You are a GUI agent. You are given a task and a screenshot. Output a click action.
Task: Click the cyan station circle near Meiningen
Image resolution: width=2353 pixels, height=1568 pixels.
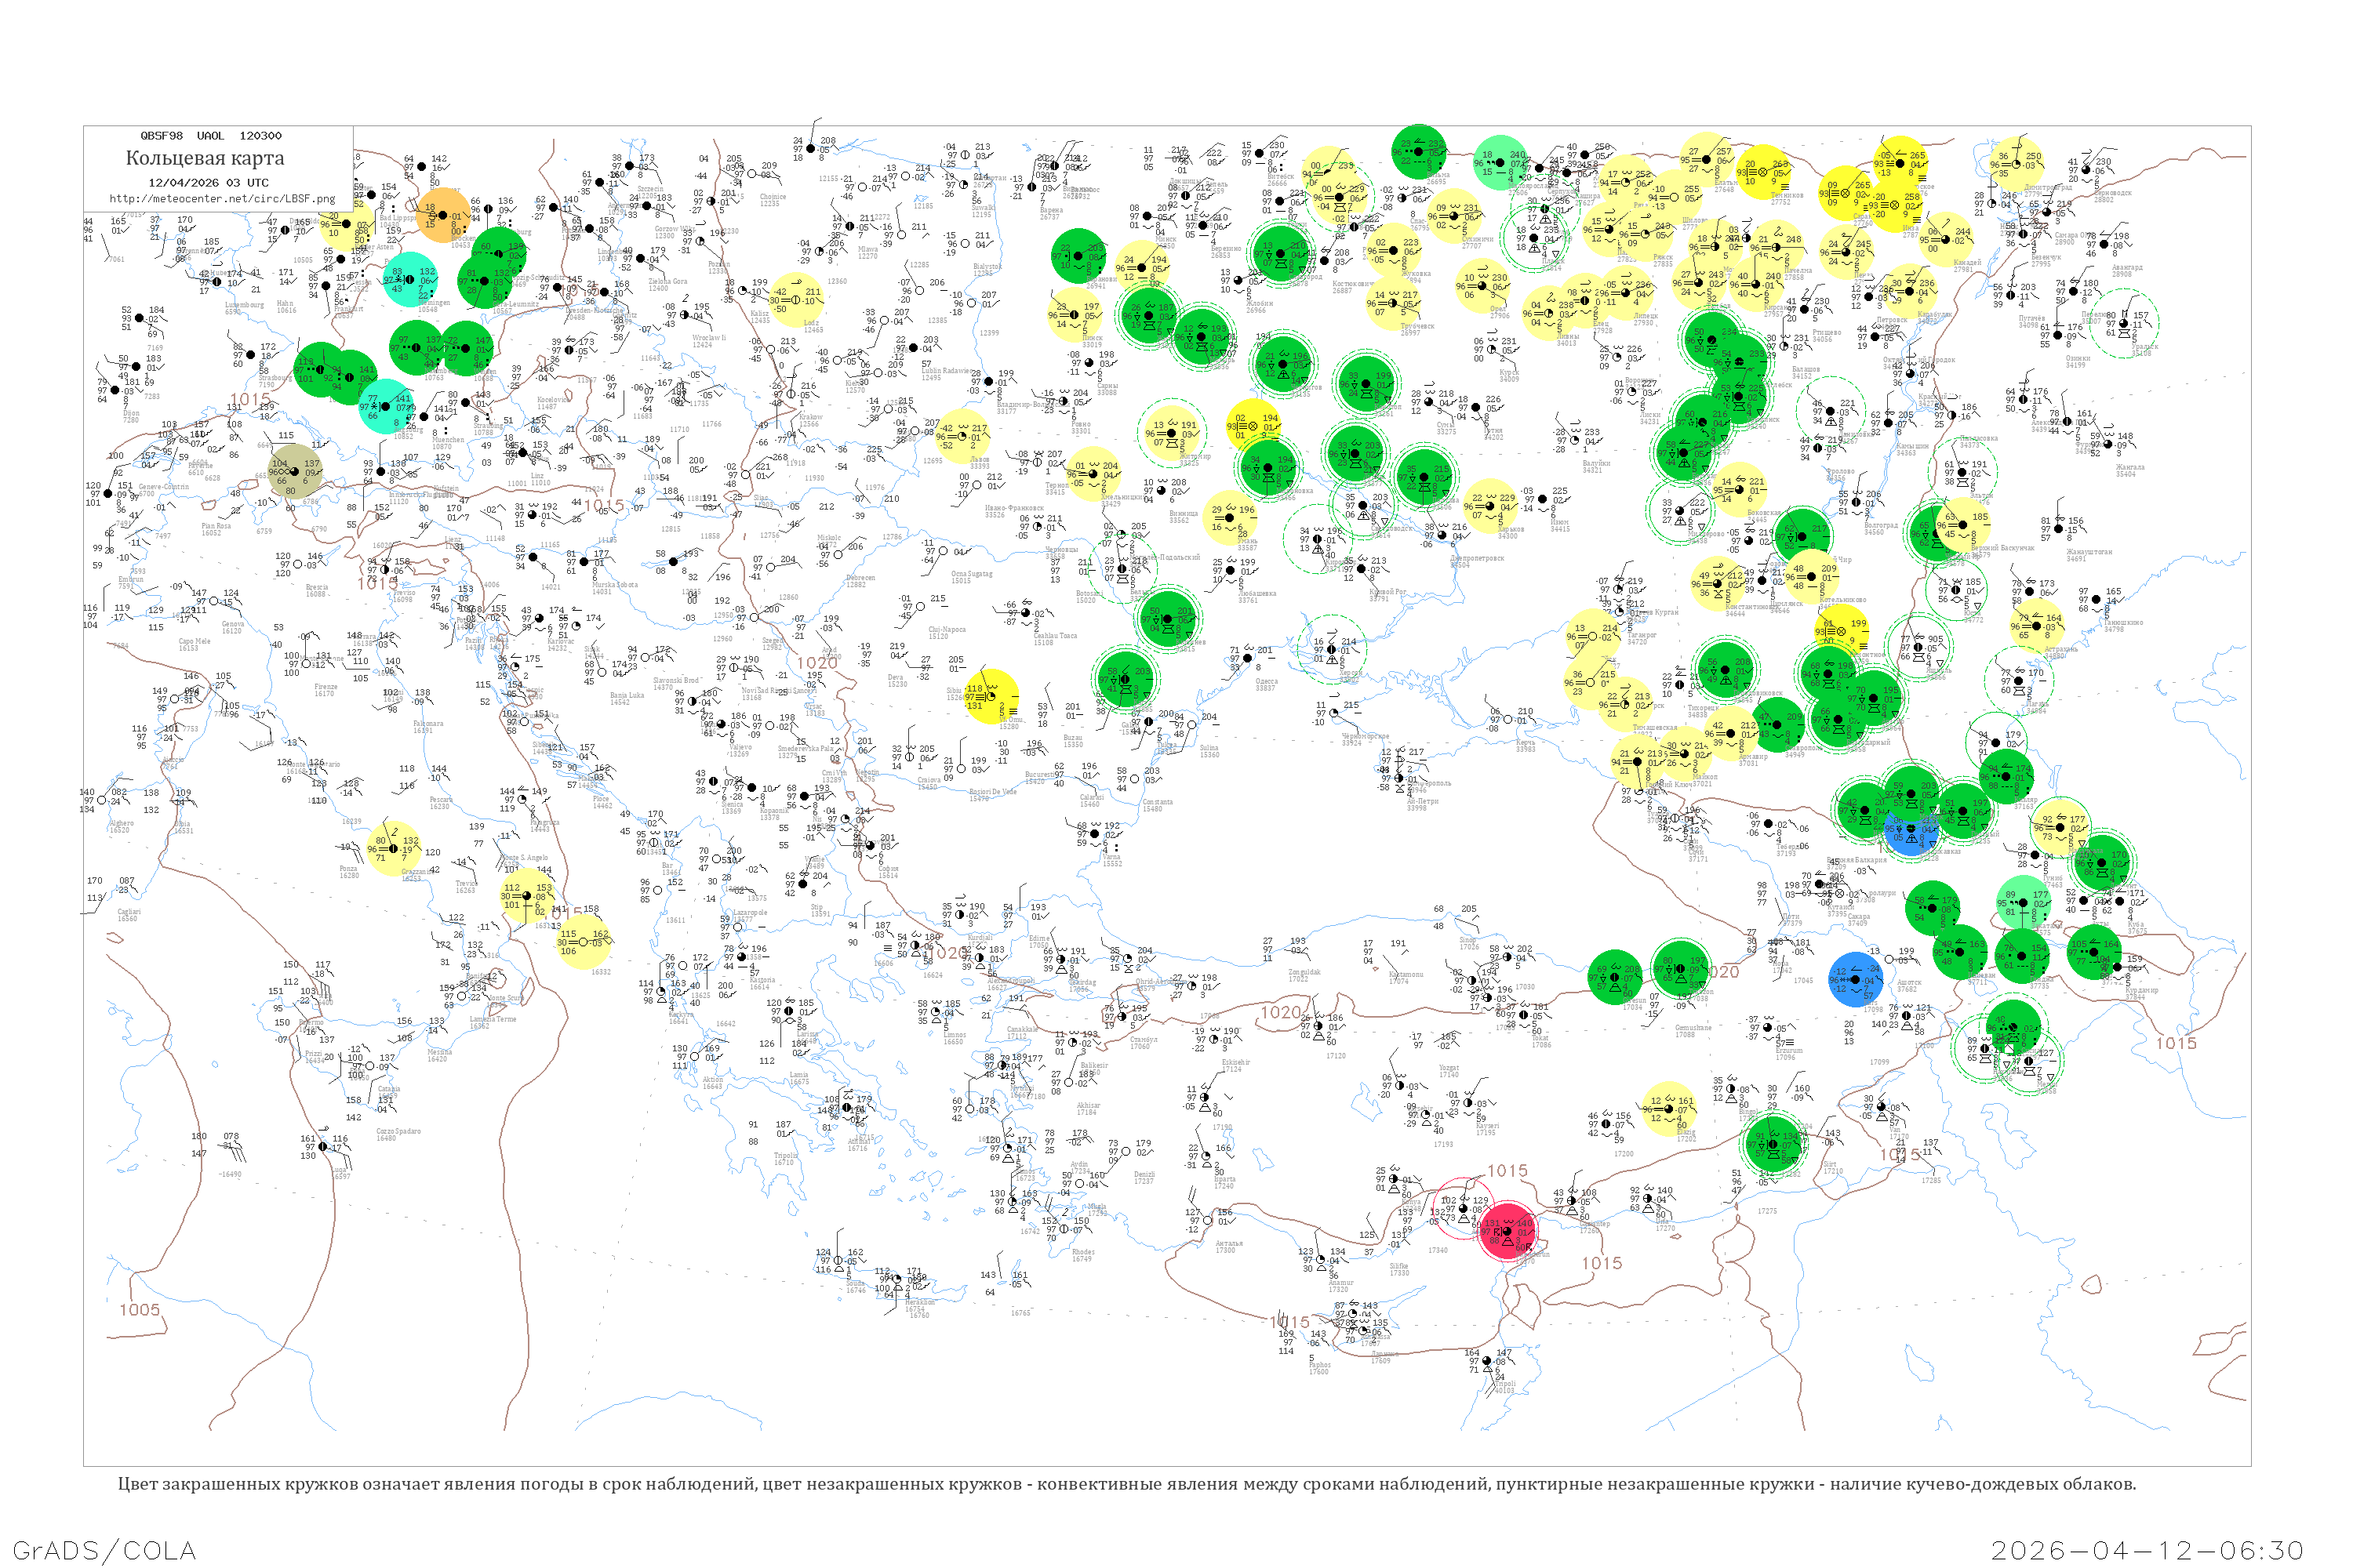click(410, 280)
